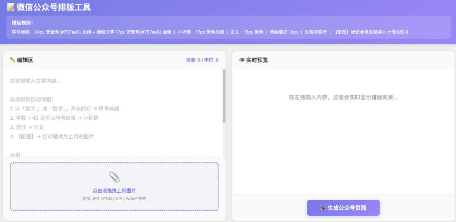This screenshot has width=456, height=222.
Task: Click the rocket icon on the generate button
Action: [323, 208]
